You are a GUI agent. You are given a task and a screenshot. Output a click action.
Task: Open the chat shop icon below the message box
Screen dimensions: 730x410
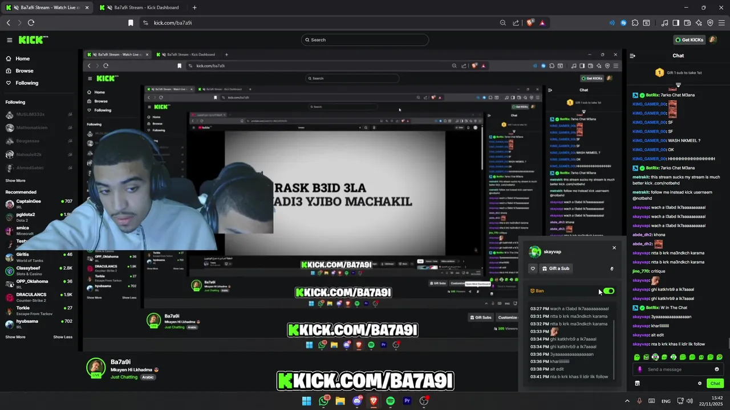637,383
